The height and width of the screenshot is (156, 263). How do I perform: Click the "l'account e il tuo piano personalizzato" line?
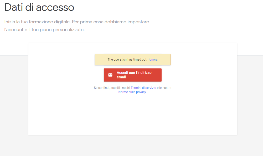tap(44, 30)
